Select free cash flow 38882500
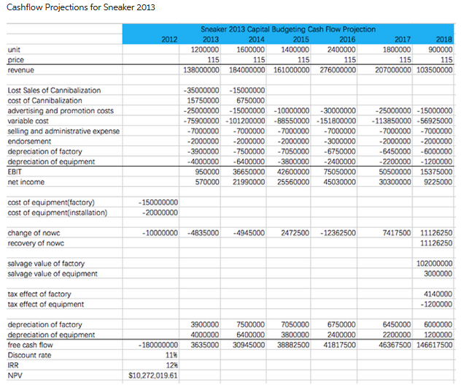Screen dimensions: 461x385 click(x=293, y=345)
